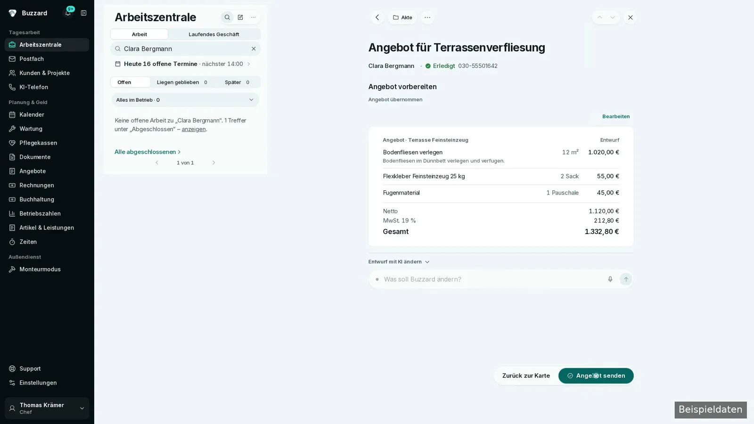
Task: Click back arrow in detail panel
Action: click(x=377, y=17)
